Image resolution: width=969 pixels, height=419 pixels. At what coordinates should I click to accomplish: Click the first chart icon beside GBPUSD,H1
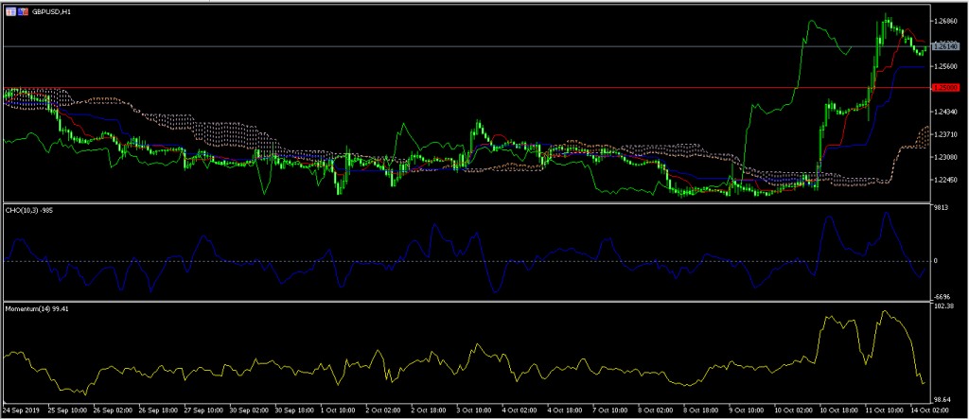[x=11, y=11]
